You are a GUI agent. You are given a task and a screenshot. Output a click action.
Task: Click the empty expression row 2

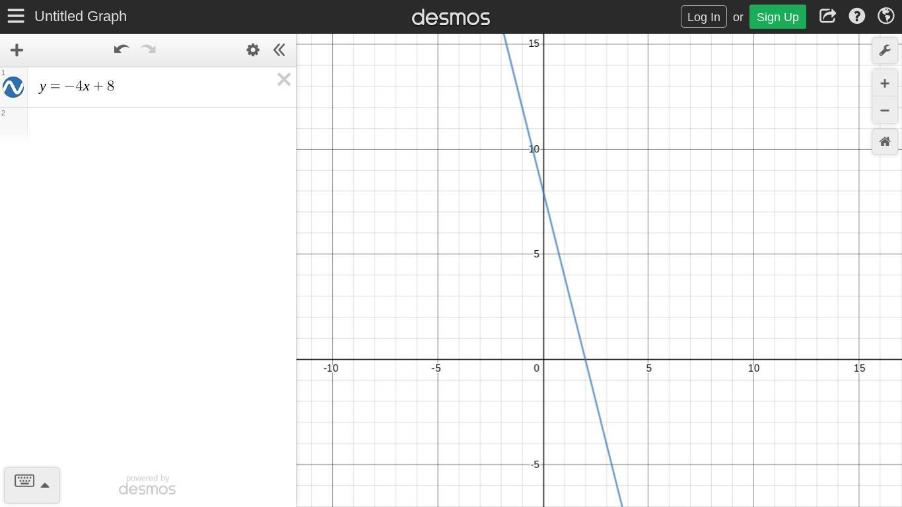pos(162,124)
